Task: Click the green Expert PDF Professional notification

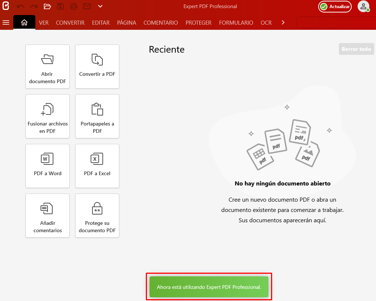Action: pos(209,287)
